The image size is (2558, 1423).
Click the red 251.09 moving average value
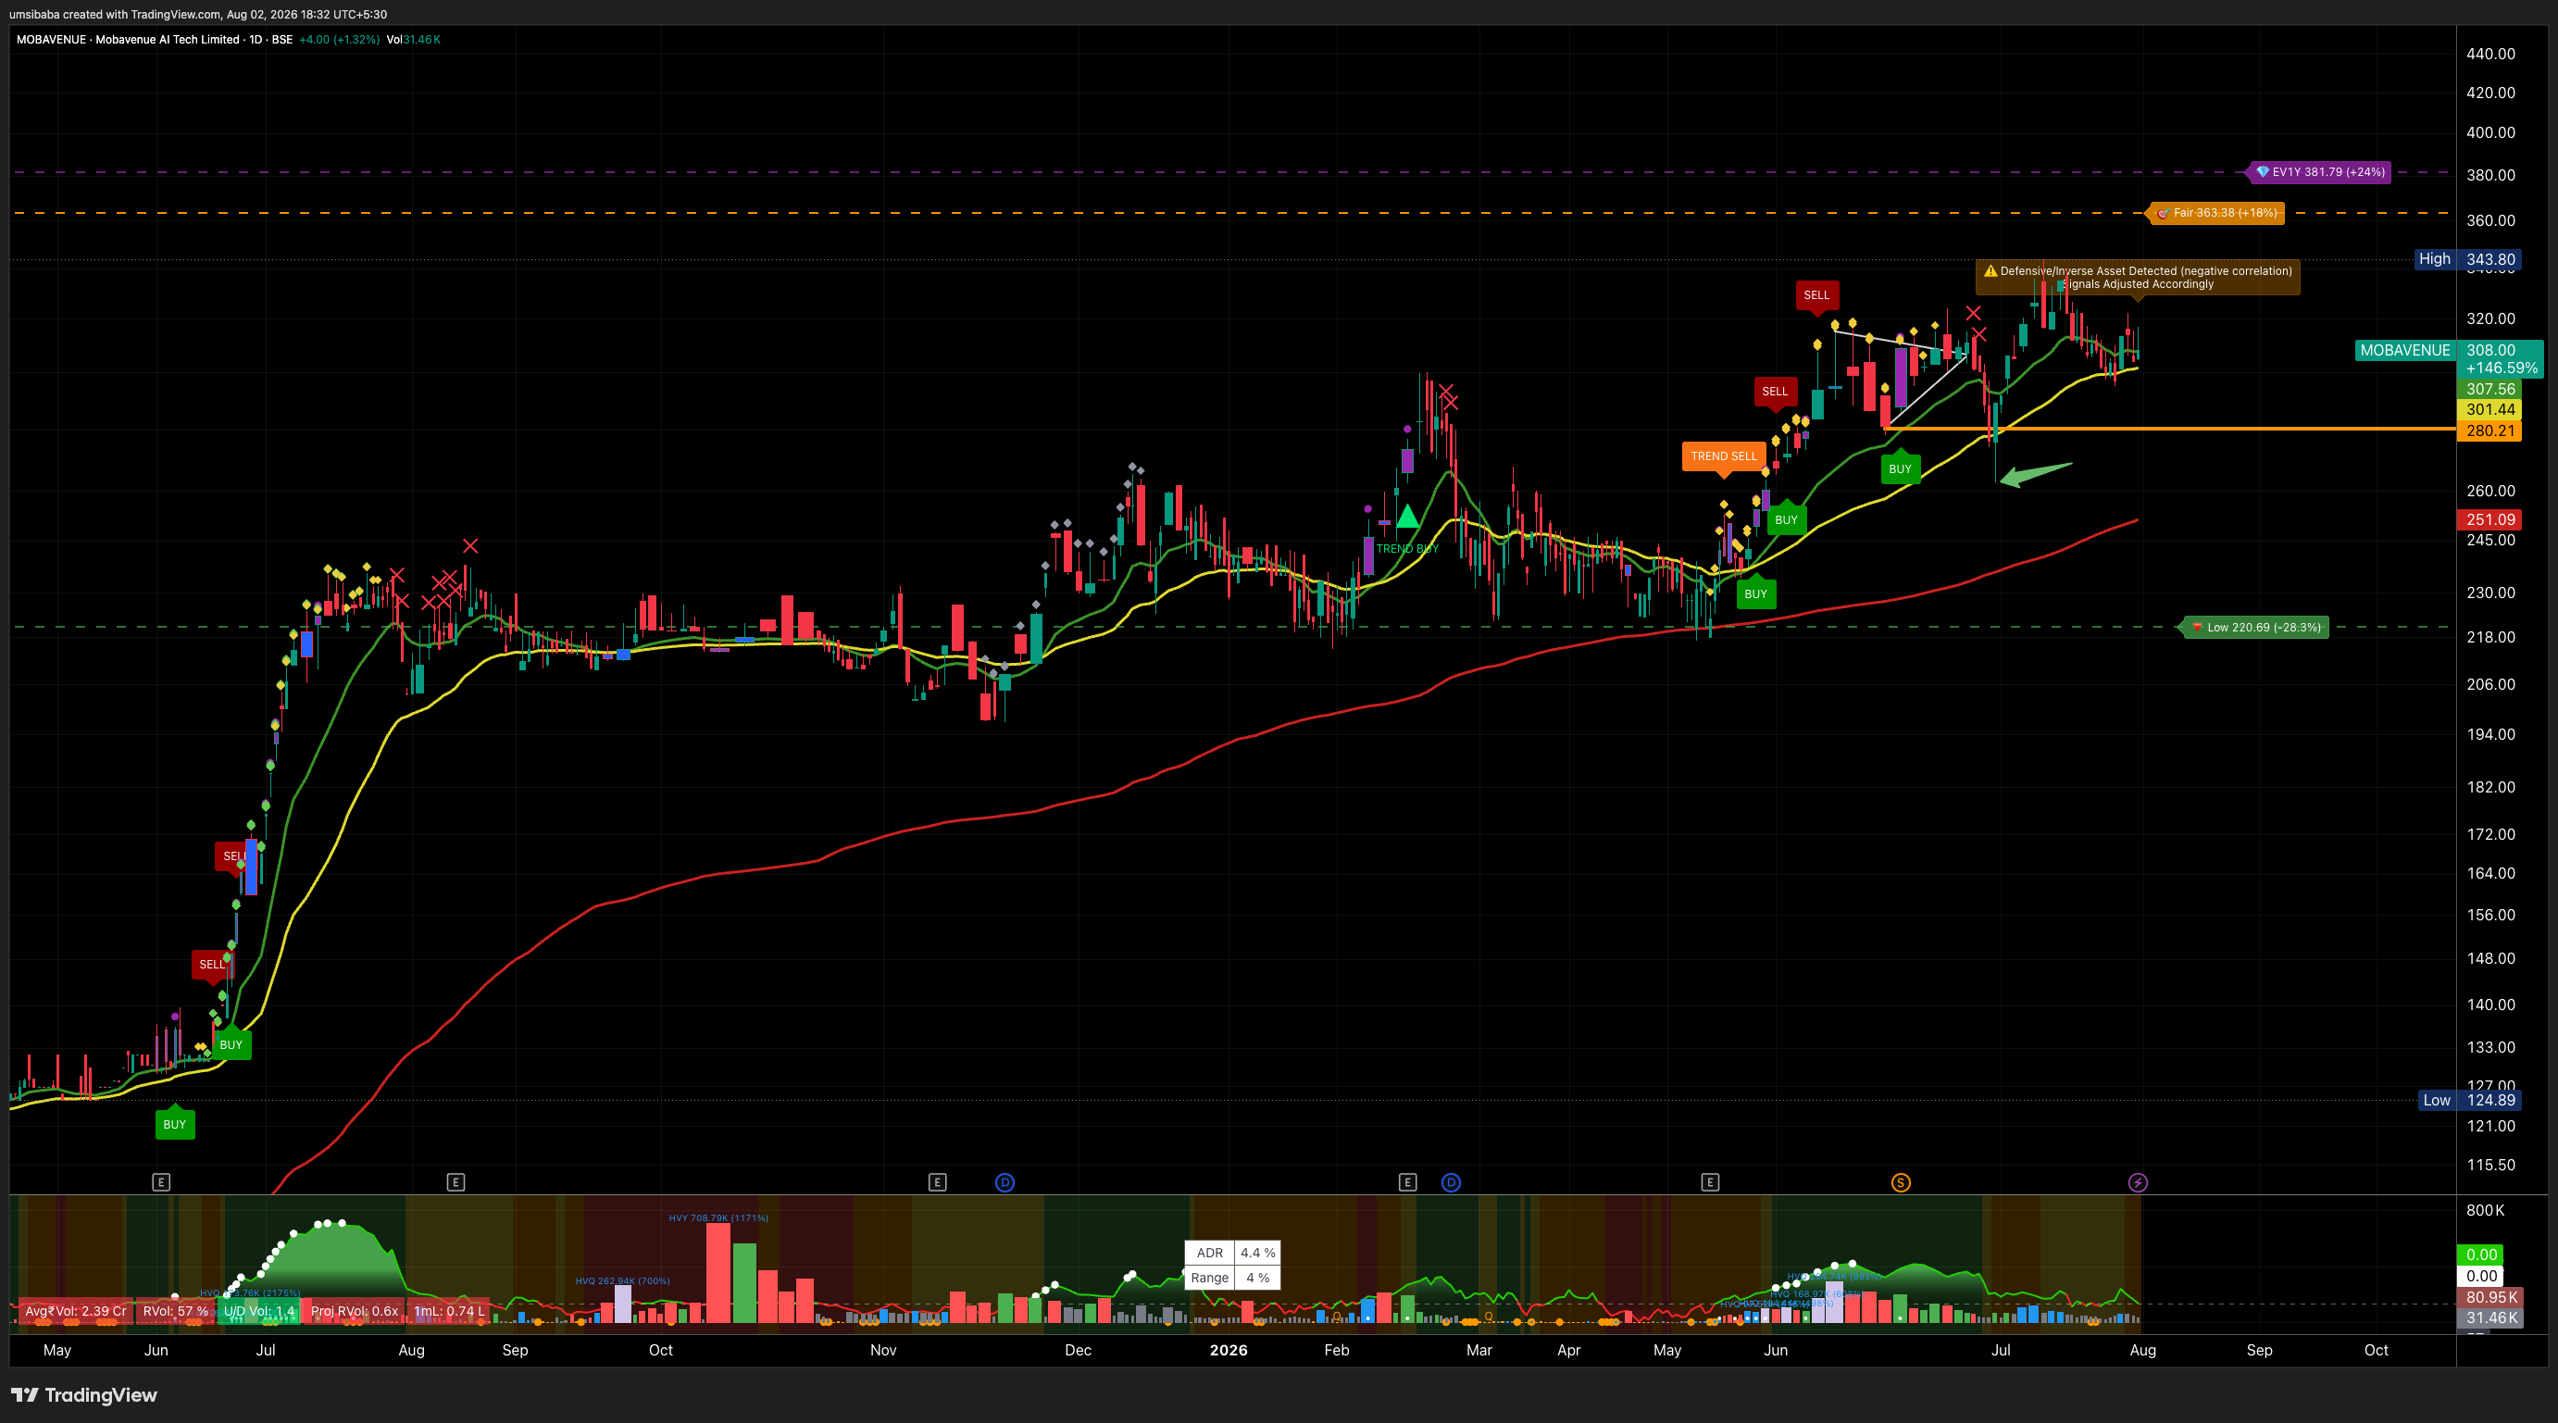2489,519
